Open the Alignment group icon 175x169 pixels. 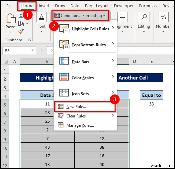123,17
